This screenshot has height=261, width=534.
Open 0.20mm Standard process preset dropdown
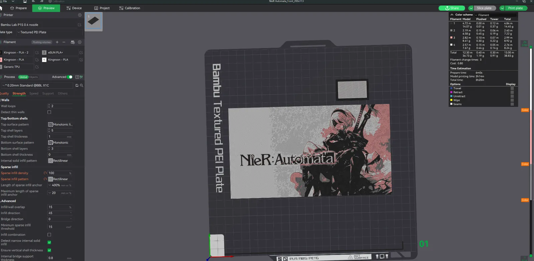37,85
